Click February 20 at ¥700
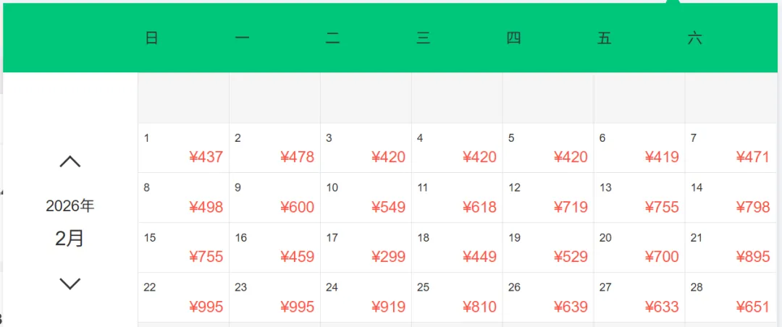The image size is (782, 327). [639, 248]
